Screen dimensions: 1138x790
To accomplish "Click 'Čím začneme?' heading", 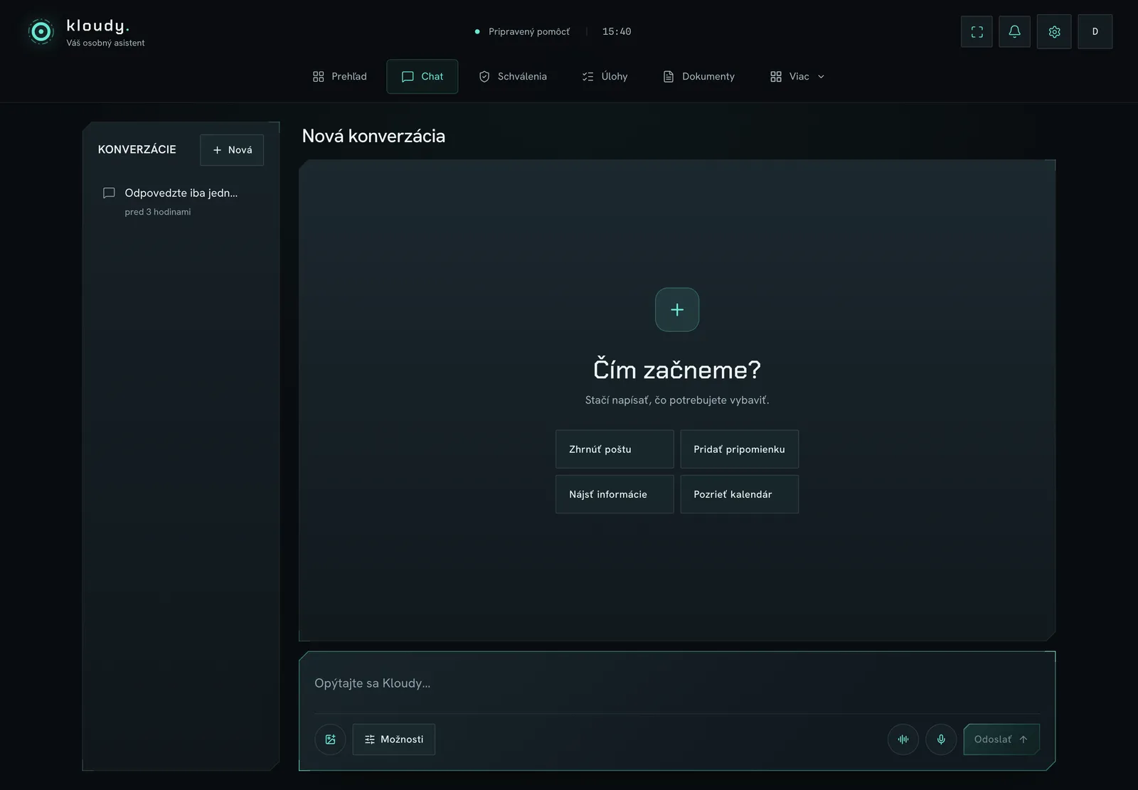I will [677, 370].
